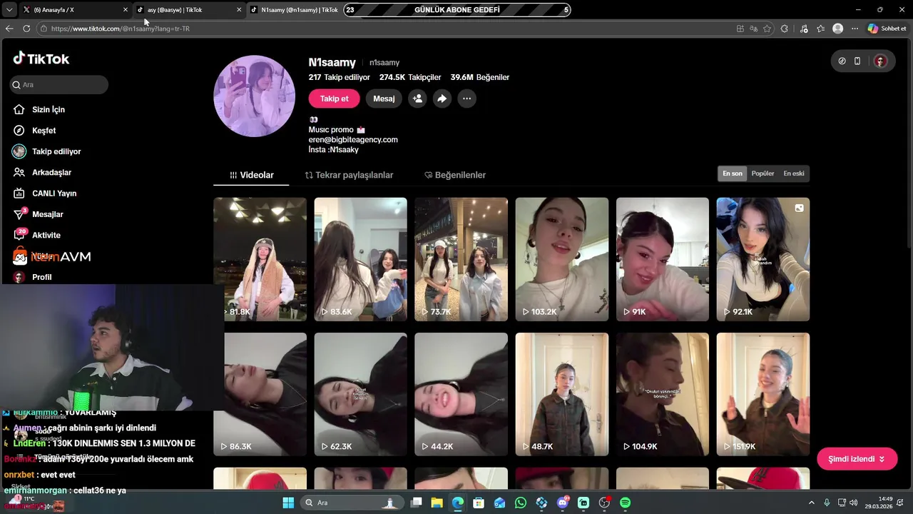
Task: Open File Explorer from the taskbar
Action: [x=437, y=503]
